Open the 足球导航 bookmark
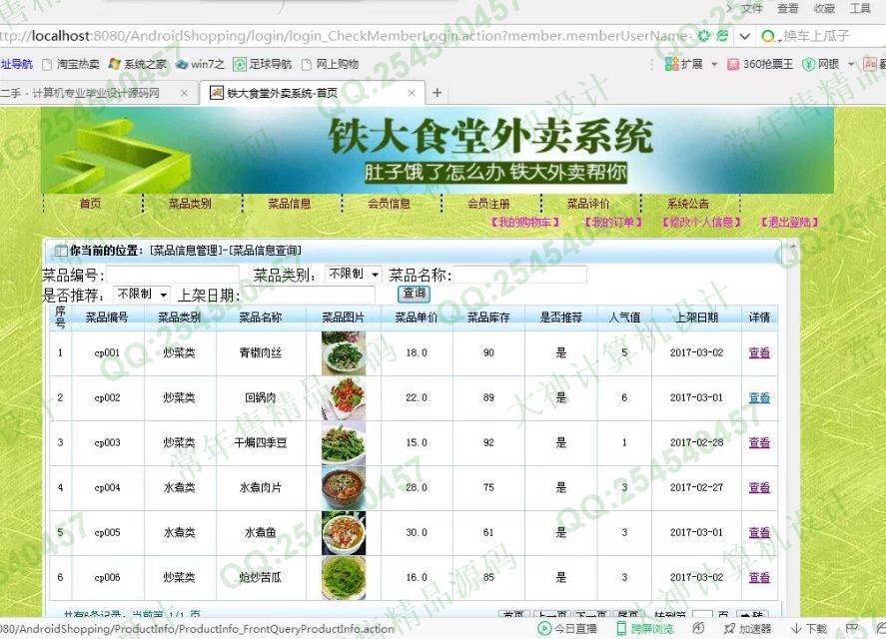 pos(264,64)
